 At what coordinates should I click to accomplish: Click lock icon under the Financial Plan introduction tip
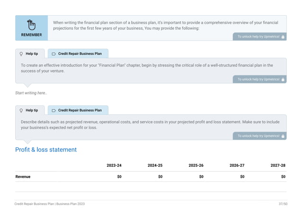coord(283,79)
